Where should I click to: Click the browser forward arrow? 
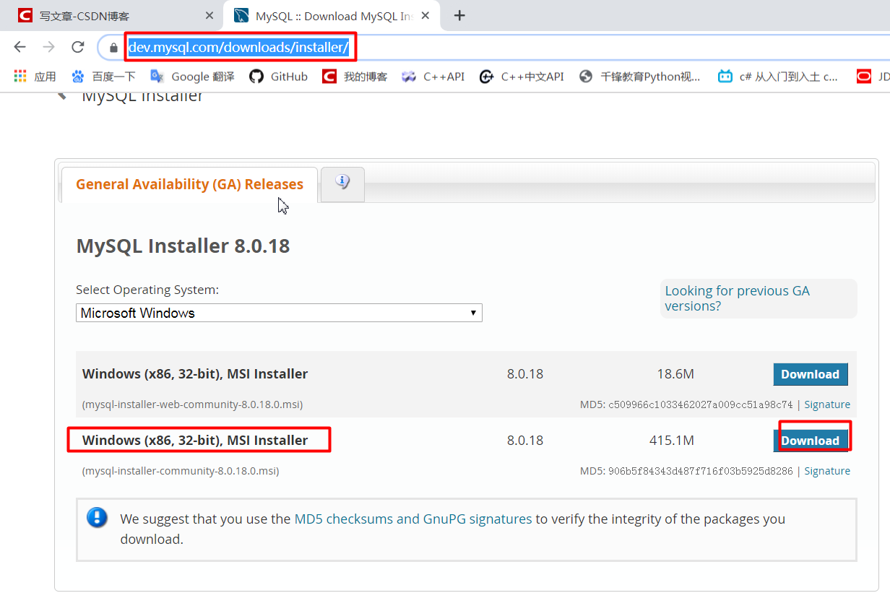tap(48, 47)
